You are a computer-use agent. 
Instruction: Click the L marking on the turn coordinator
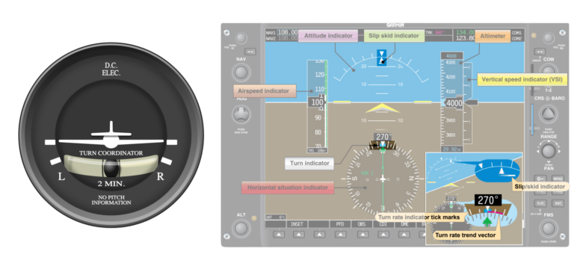click(62, 176)
